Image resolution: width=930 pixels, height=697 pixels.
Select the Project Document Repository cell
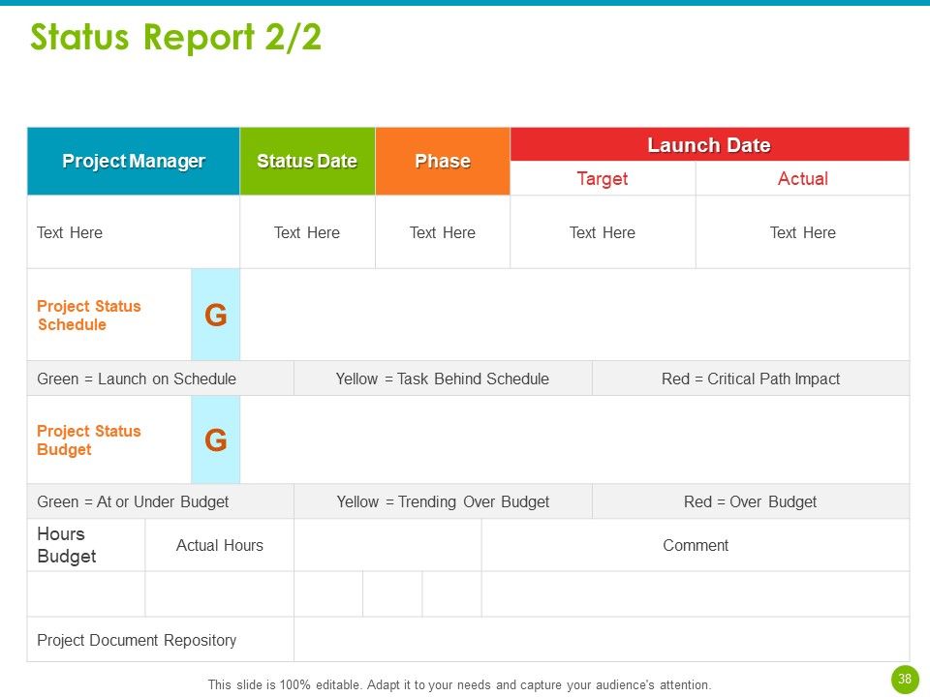[160, 640]
